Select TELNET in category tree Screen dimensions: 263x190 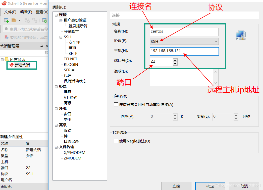pos(70,59)
